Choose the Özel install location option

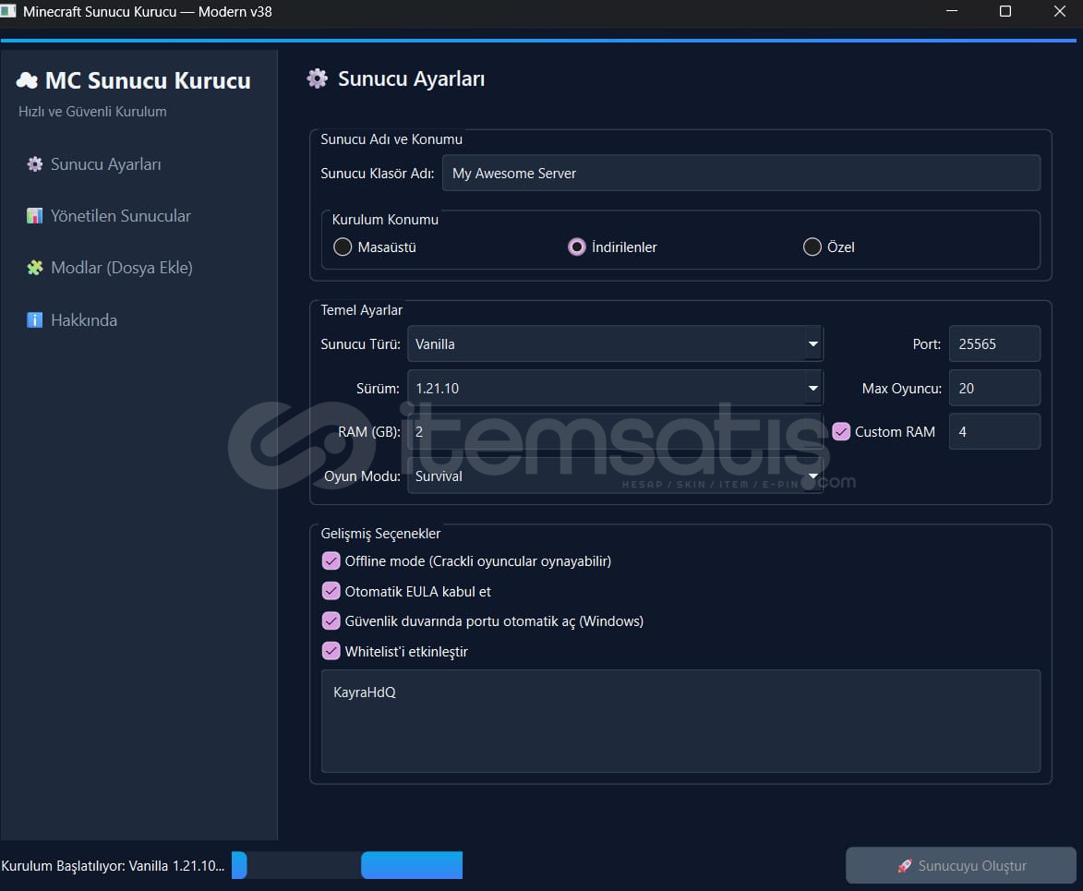coord(812,247)
